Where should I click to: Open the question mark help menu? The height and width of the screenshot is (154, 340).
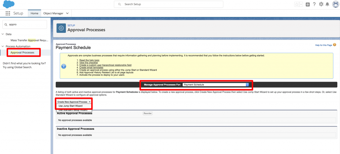(x=314, y=4)
